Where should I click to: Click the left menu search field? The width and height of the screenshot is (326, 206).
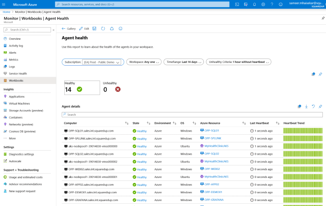(27, 30)
